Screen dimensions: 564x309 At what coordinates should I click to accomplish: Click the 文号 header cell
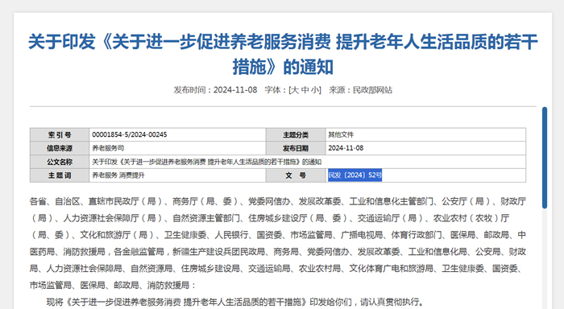tap(296, 175)
